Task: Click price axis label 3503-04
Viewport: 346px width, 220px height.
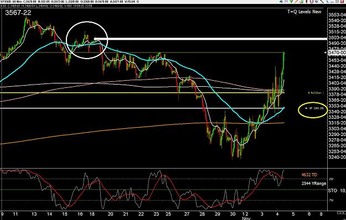Action: [337, 38]
